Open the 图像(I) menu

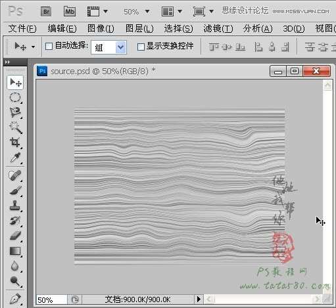click(x=101, y=29)
